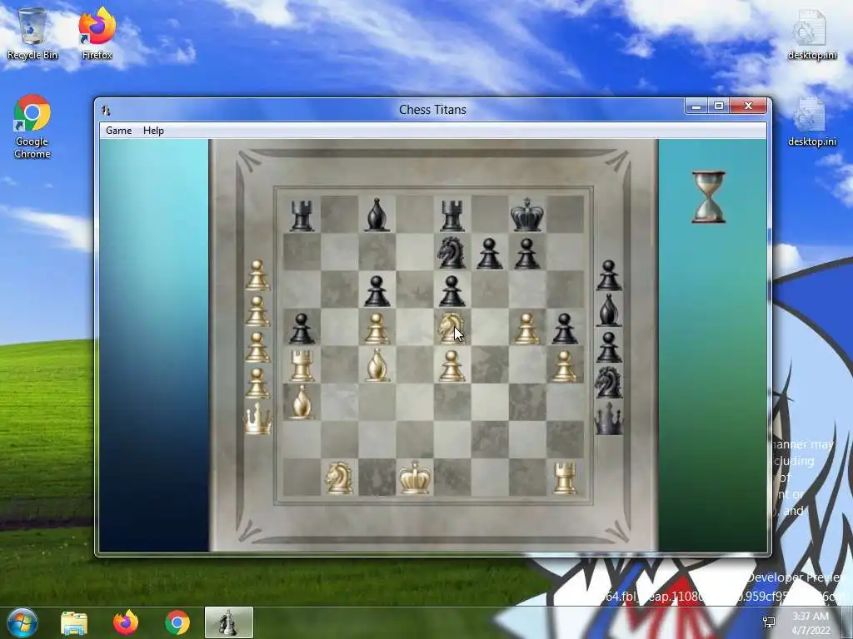The image size is (853, 639).
Task: Open the Windows Start menu
Action: point(22,622)
